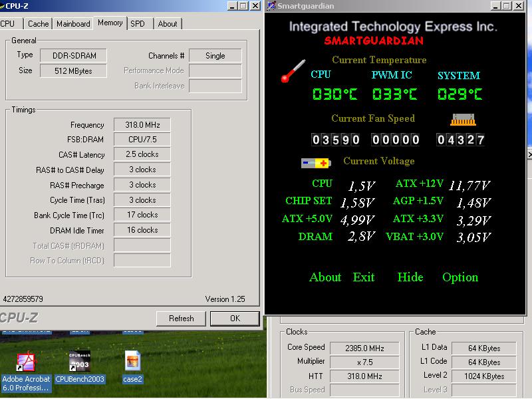Screen dimensions: 532x399
Task: Click the Bank Cycle Time value 17 clocks
Action: click(142, 215)
